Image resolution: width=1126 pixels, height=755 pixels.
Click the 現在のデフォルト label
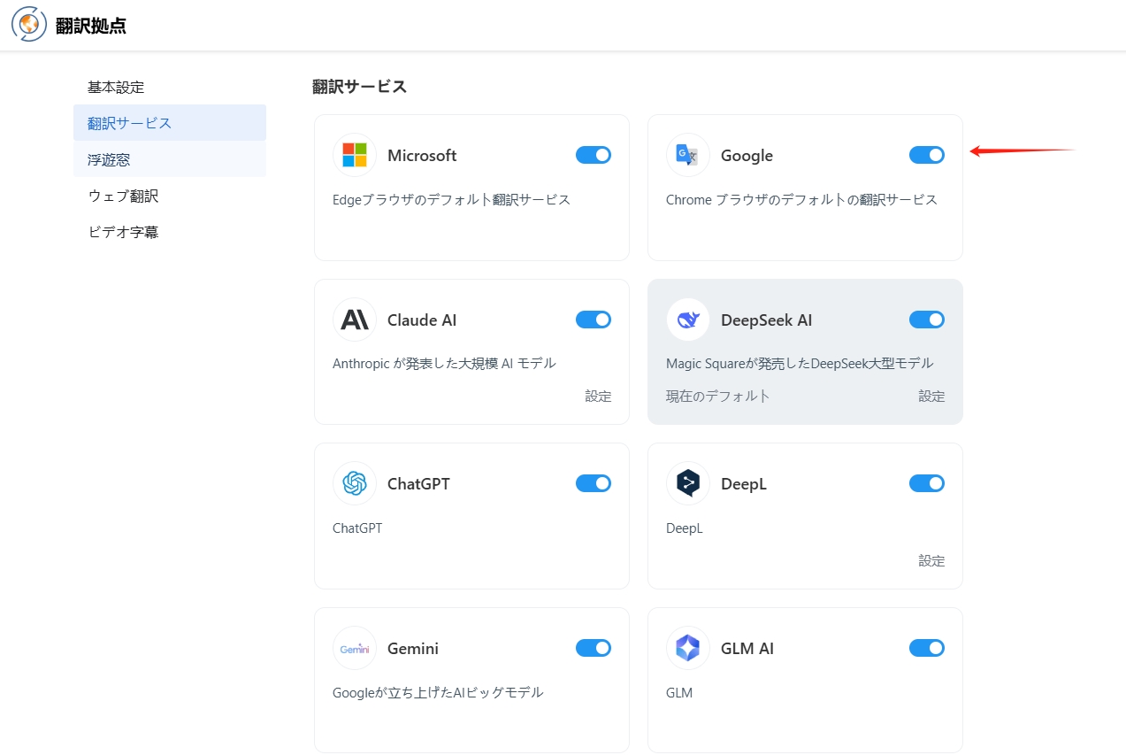[x=718, y=396]
